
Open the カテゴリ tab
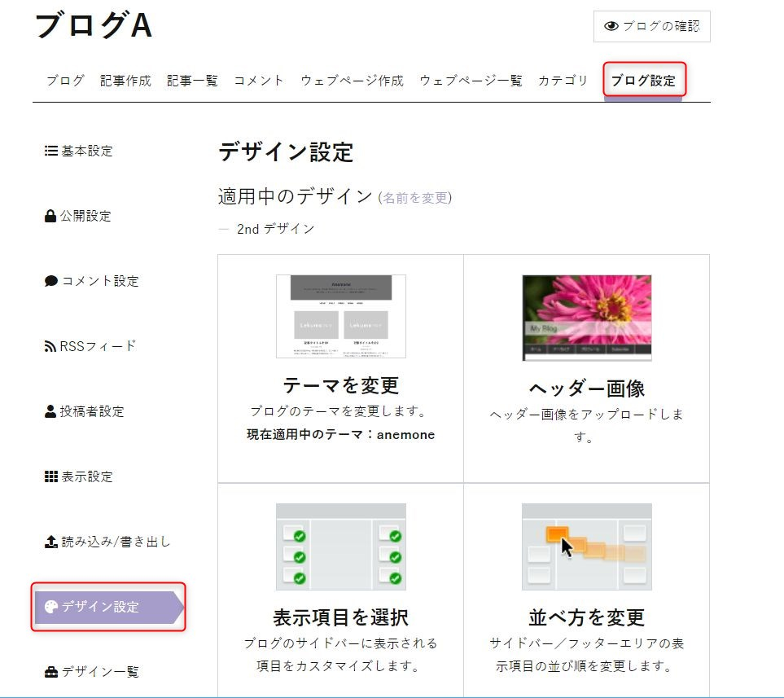pos(563,81)
